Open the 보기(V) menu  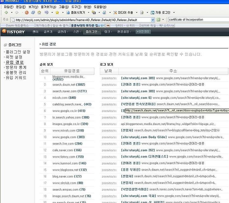[33, 7]
